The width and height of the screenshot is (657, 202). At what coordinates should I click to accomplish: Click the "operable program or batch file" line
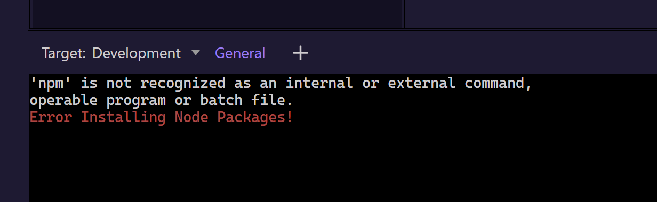[161, 100]
